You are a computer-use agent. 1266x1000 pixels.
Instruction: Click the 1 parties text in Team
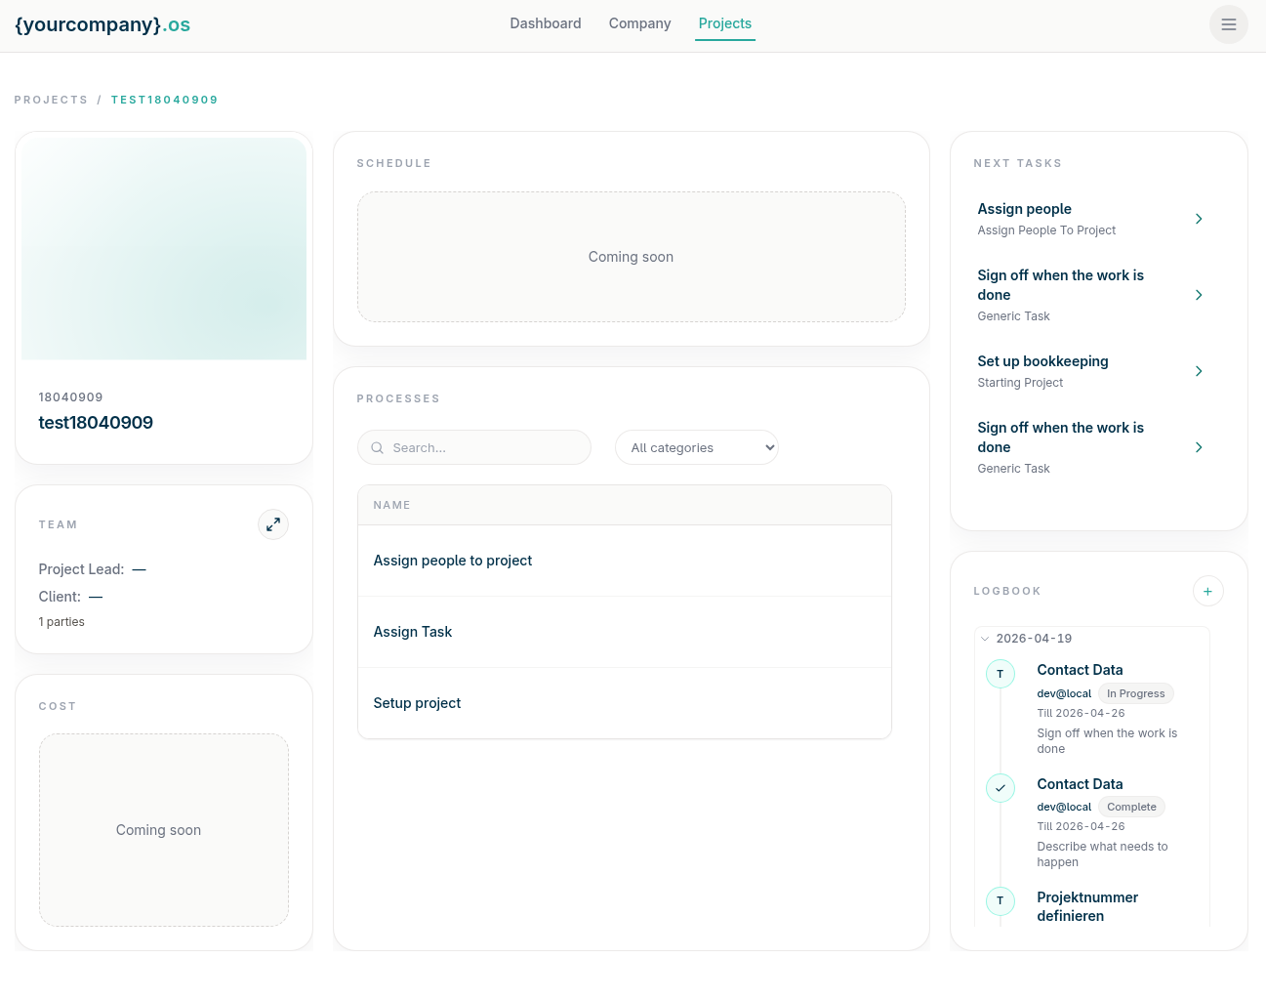point(61,622)
